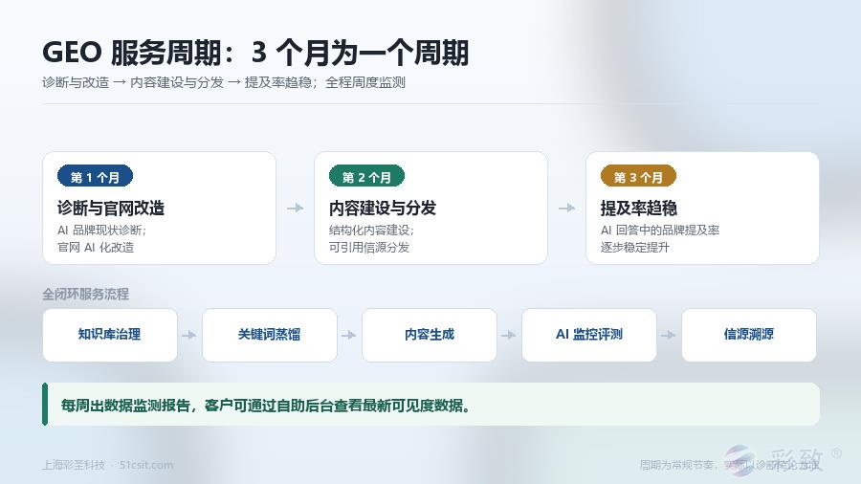Select the 诊断与官网改造 heading
The width and height of the screenshot is (861, 484).
111,208
